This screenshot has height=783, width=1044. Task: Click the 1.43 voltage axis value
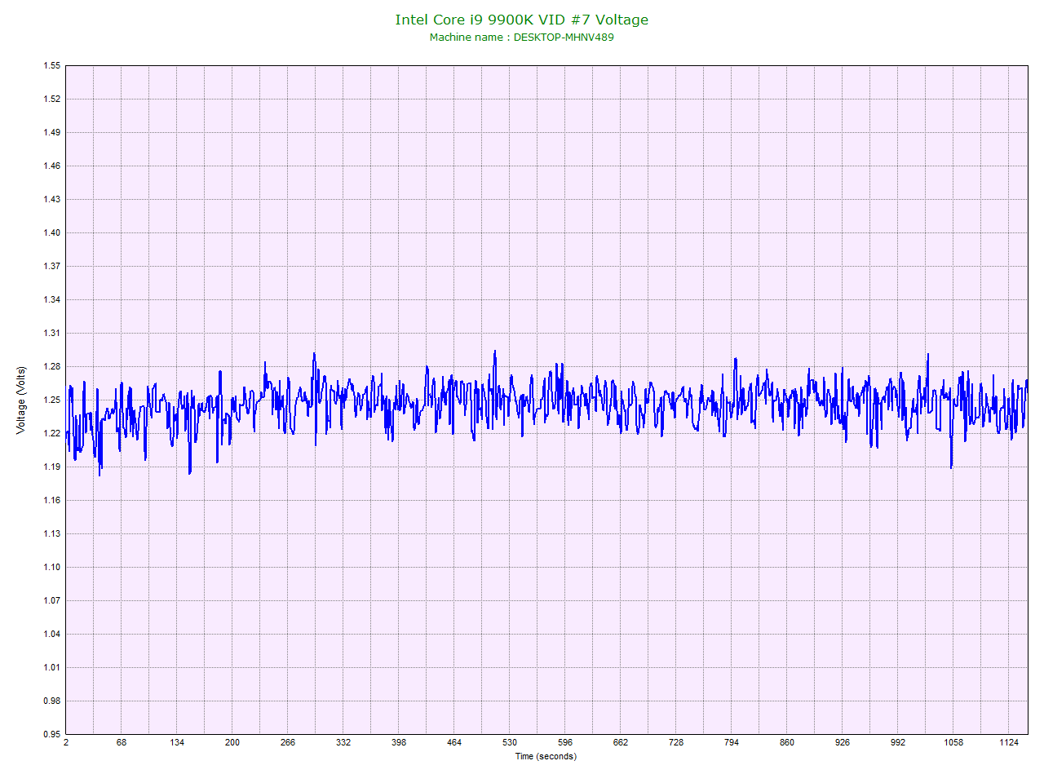52,200
